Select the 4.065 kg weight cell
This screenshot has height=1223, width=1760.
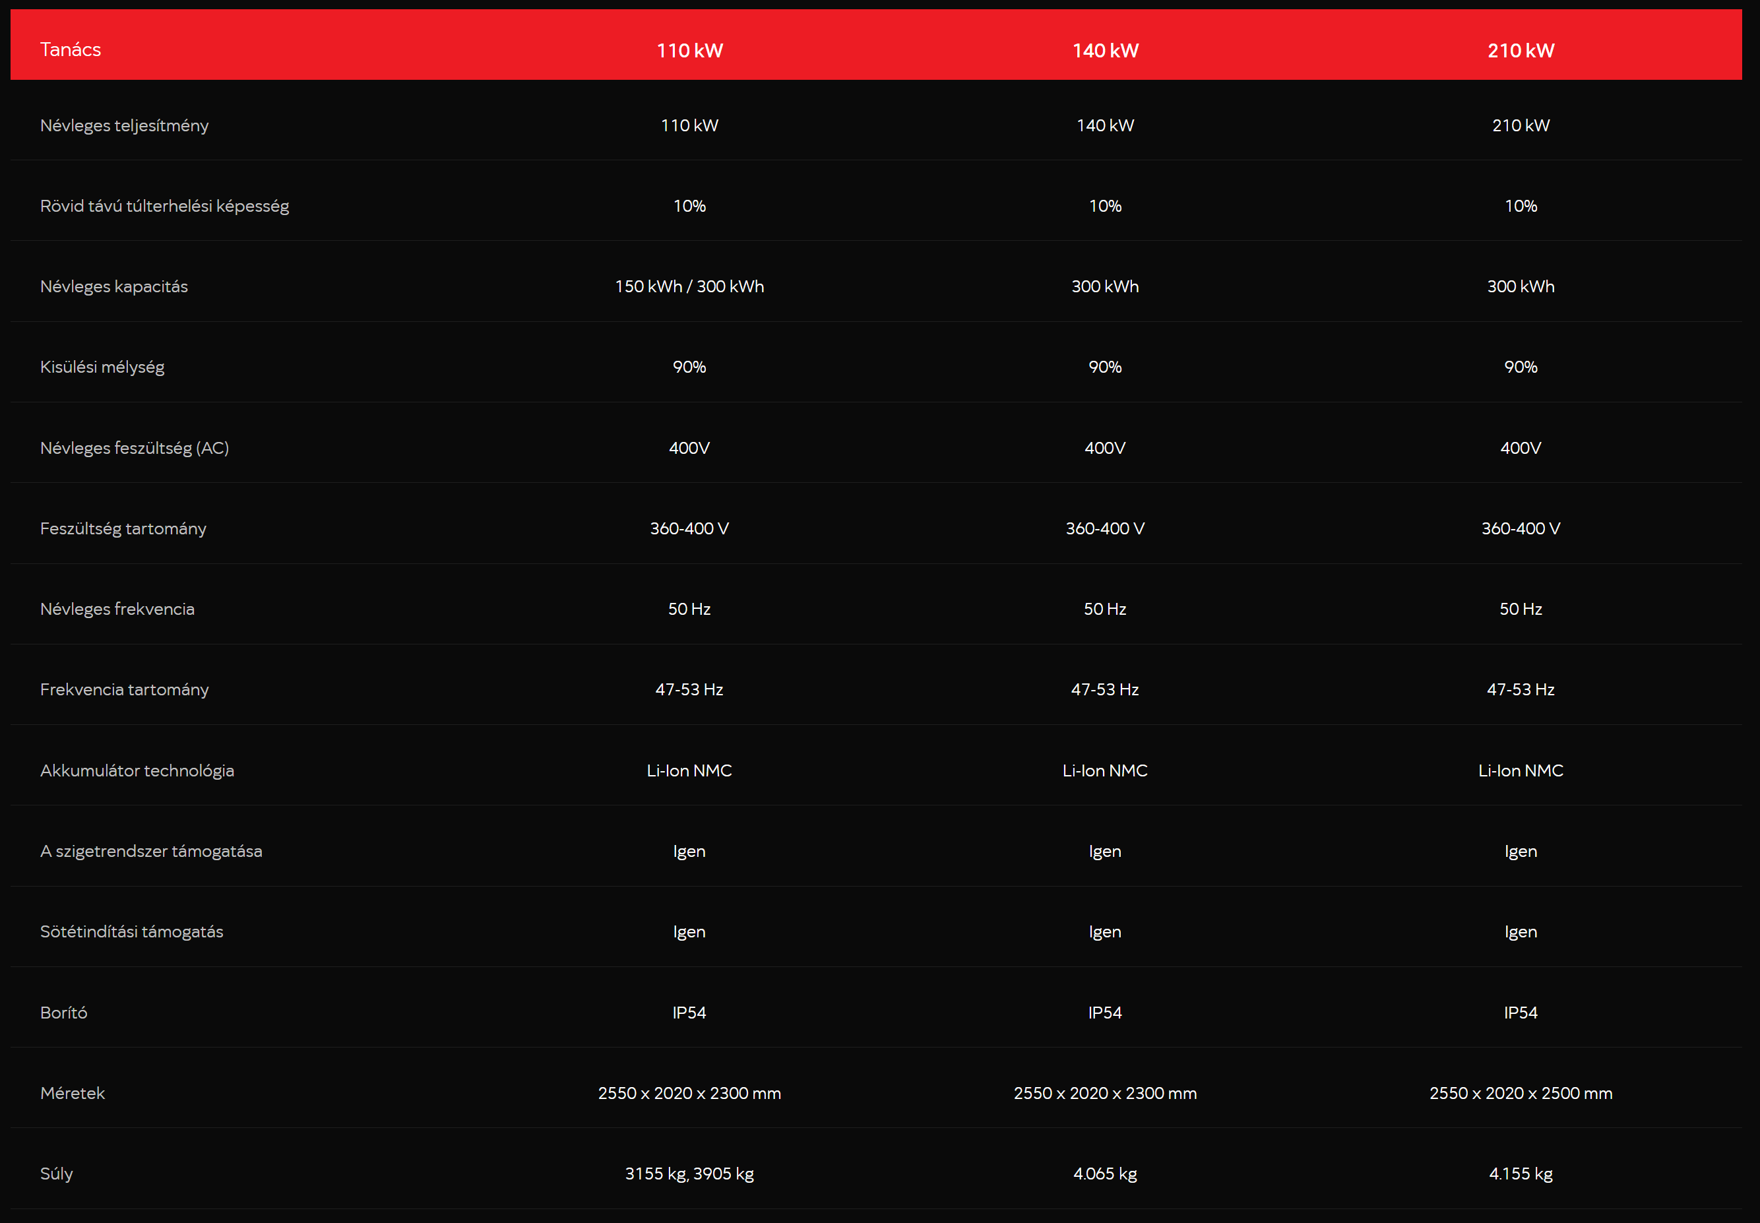click(x=1105, y=1174)
